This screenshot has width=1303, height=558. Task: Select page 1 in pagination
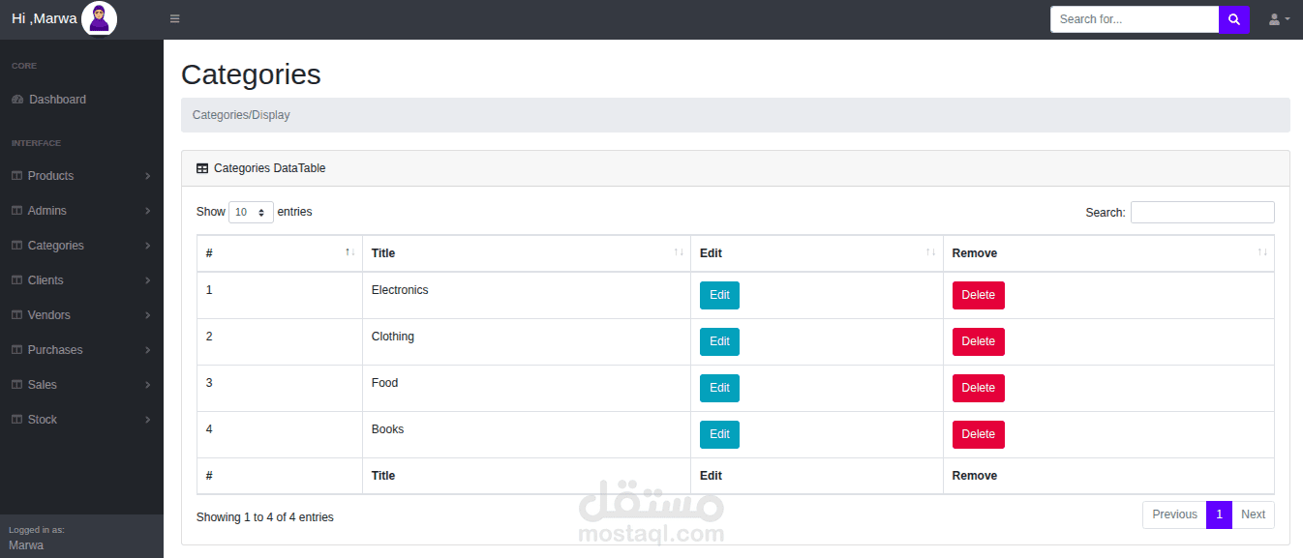(1219, 514)
